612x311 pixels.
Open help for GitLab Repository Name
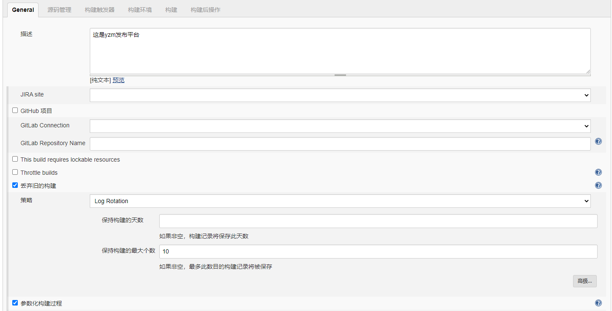598,141
